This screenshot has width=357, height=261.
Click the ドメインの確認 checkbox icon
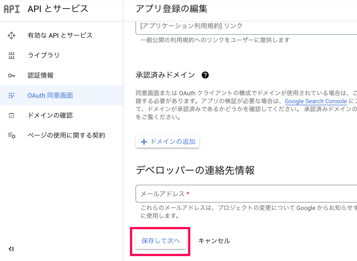click(12, 116)
